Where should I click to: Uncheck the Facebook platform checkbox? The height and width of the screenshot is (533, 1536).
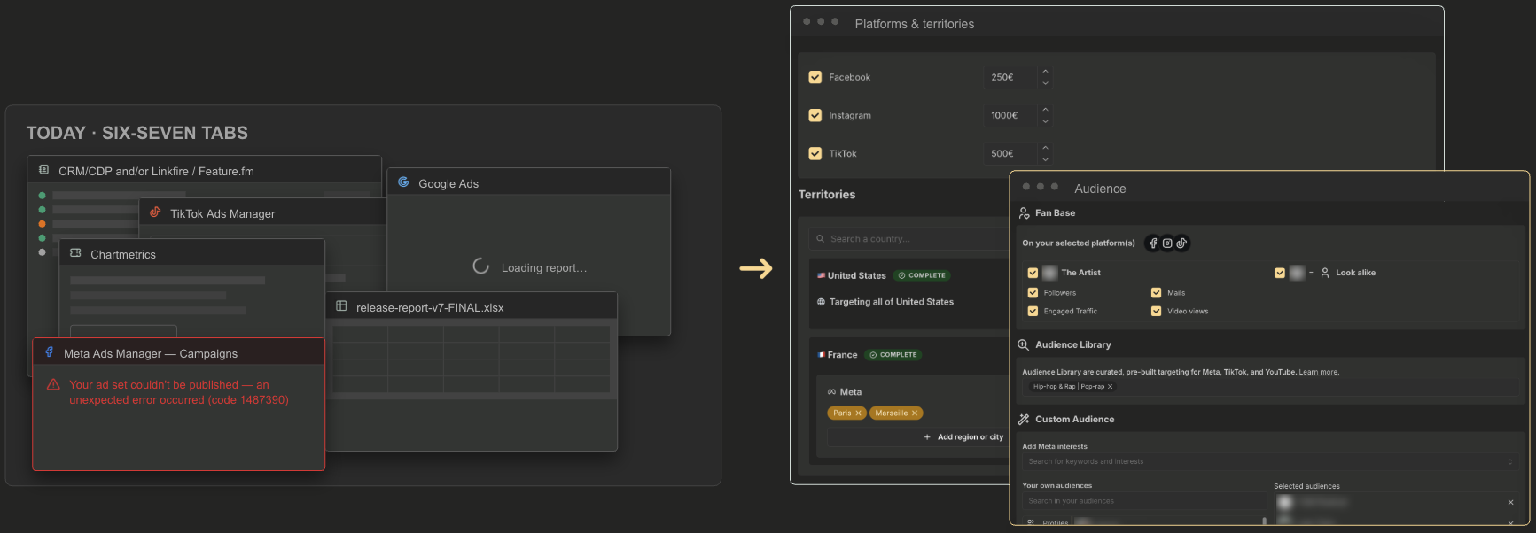(x=815, y=77)
